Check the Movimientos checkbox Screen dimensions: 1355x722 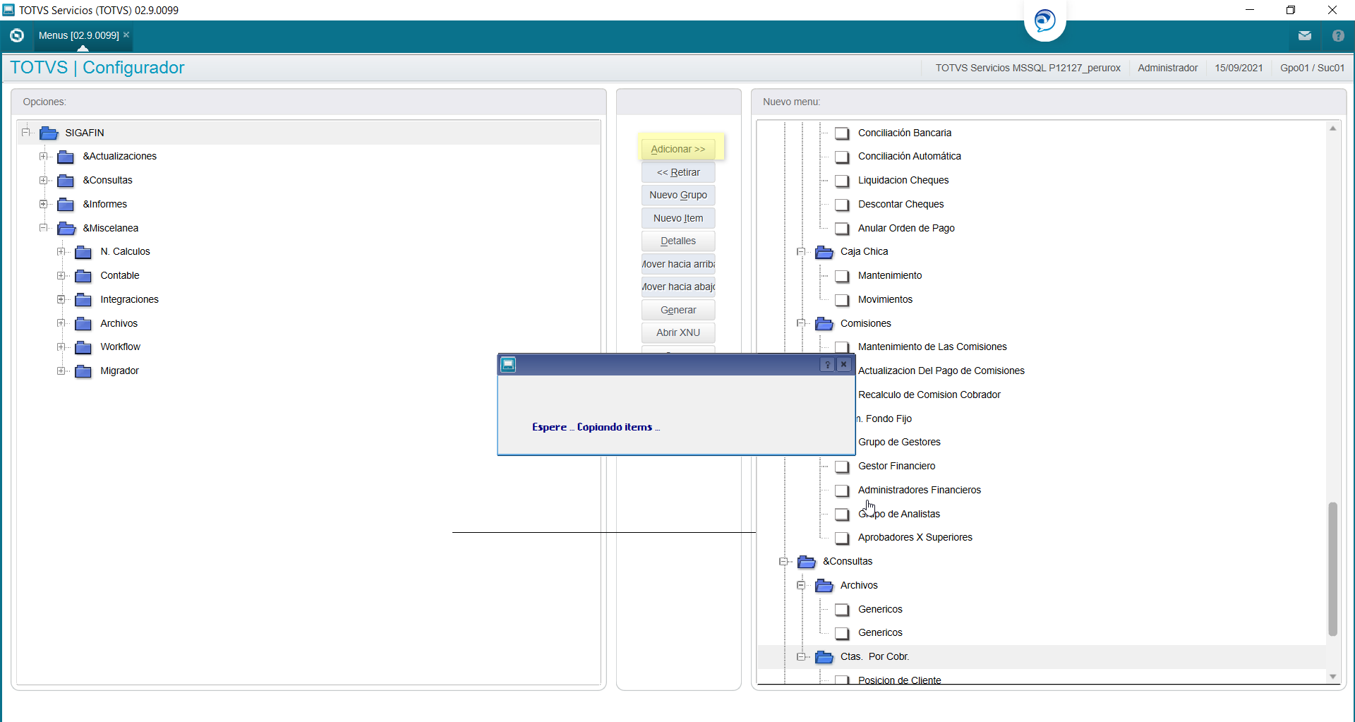[842, 300]
